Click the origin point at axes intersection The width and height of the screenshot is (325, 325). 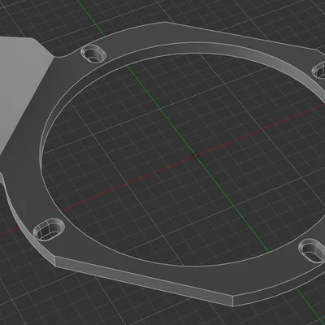pos(195,156)
